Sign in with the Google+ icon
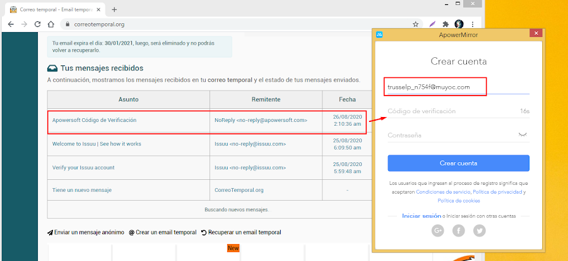568x261 pixels. pos(437,230)
